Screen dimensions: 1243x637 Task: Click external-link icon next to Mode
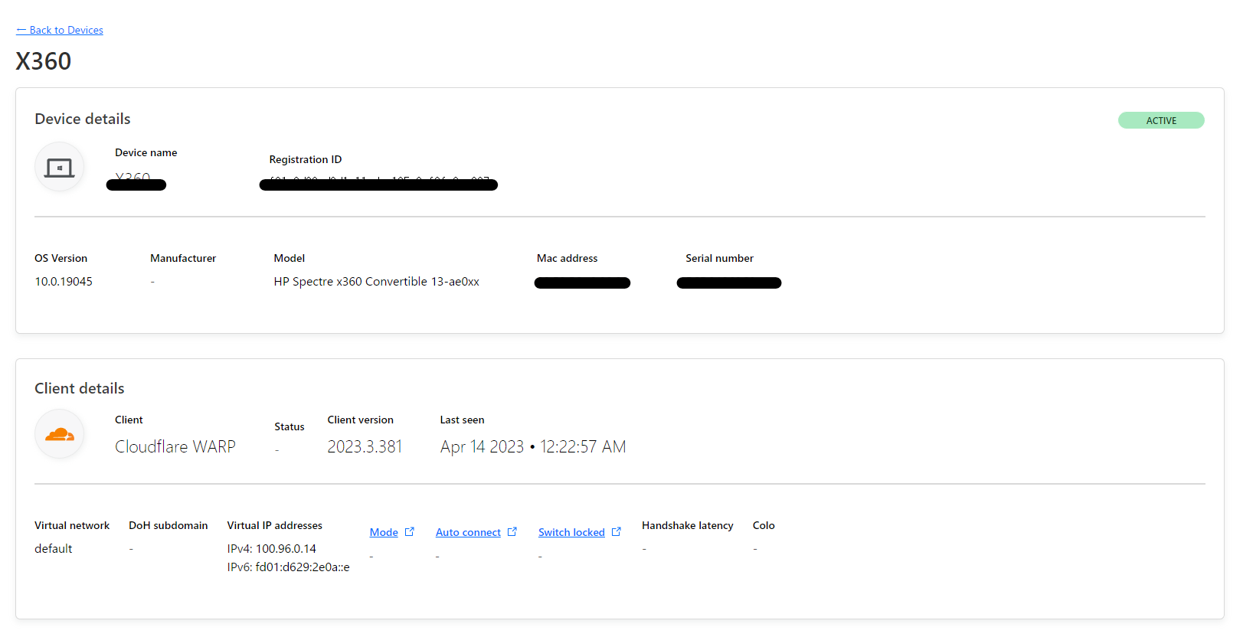click(x=410, y=531)
